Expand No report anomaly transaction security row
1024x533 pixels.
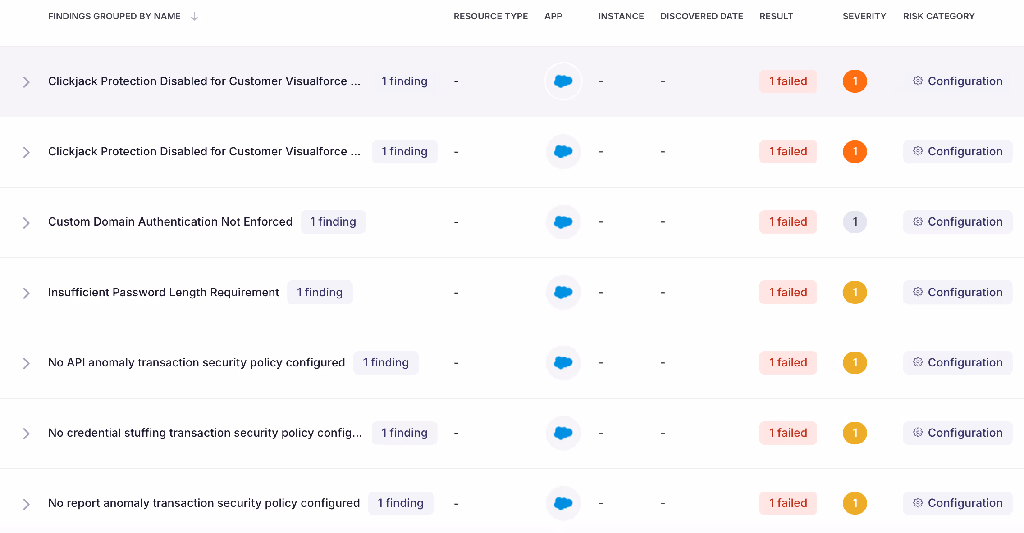pos(26,504)
